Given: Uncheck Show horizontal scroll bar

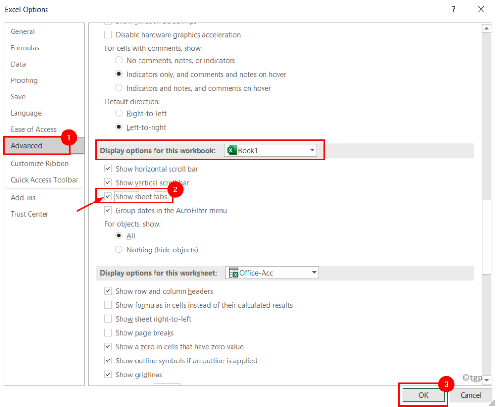Looking at the screenshot, I should (108, 168).
